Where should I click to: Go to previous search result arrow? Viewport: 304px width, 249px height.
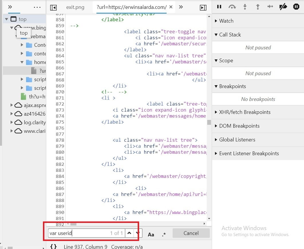click(129, 233)
